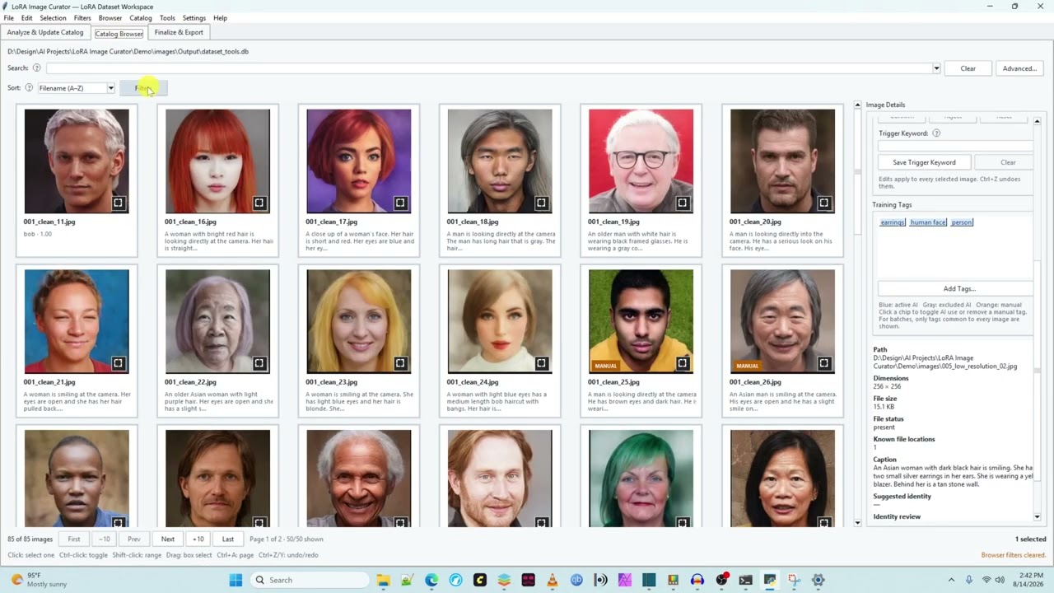Open the Help menu
Image resolution: width=1054 pixels, height=593 pixels.
220,18
